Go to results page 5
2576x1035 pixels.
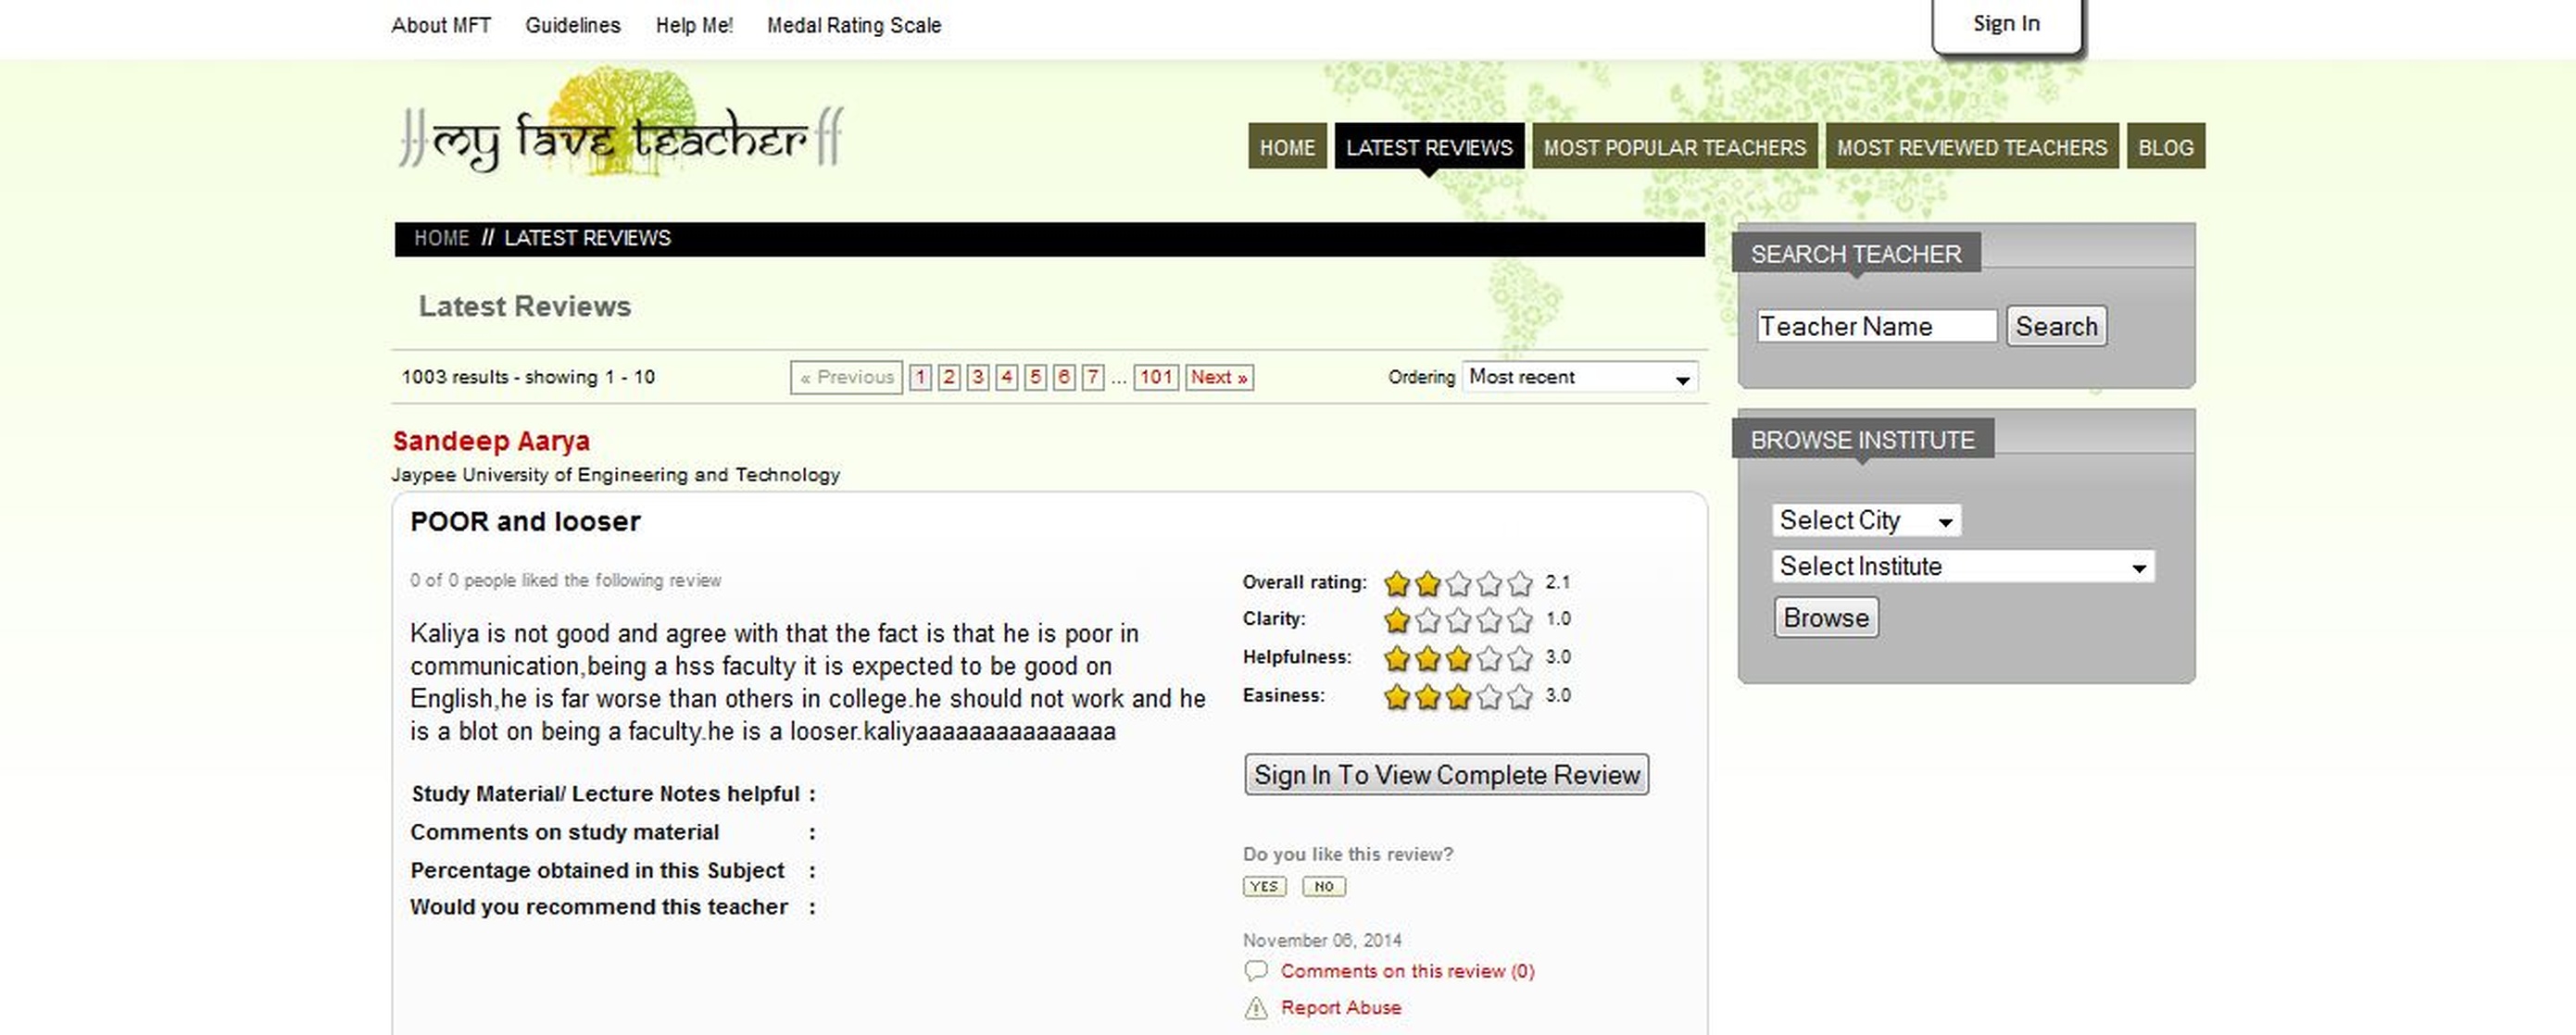[x=1035, y=377]
